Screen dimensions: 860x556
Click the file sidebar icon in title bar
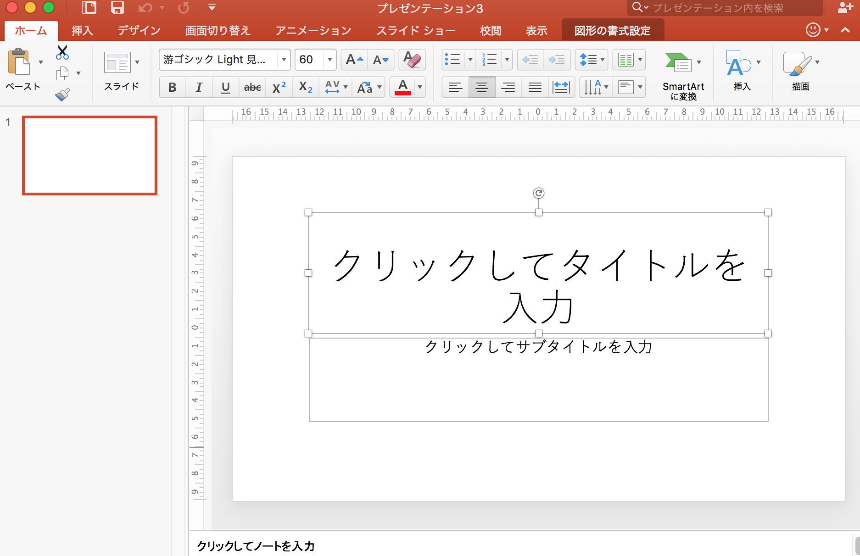click(x=89, y=7)
